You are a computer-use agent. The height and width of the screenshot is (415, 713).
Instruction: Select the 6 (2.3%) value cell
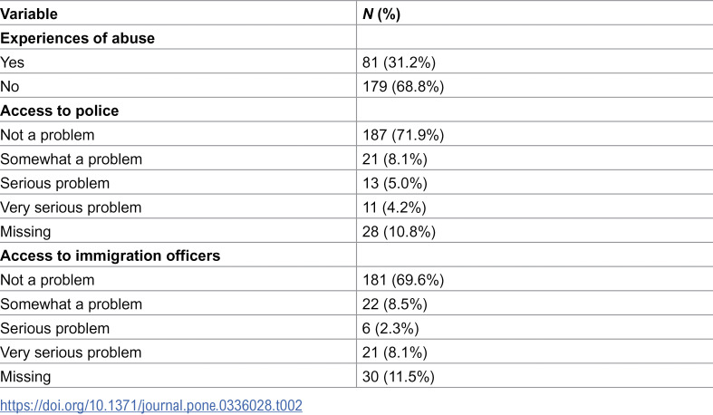[x=390, y=328]
